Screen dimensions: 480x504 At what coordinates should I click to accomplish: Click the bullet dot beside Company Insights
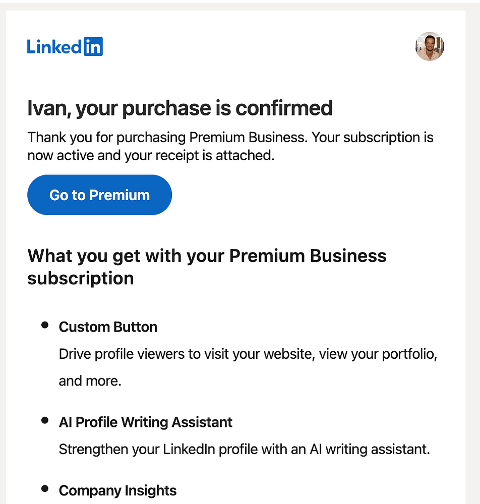coord(45,489)
